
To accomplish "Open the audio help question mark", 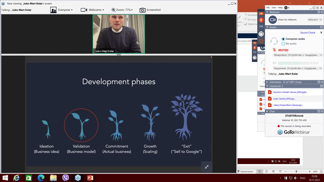I will point(321,33).
